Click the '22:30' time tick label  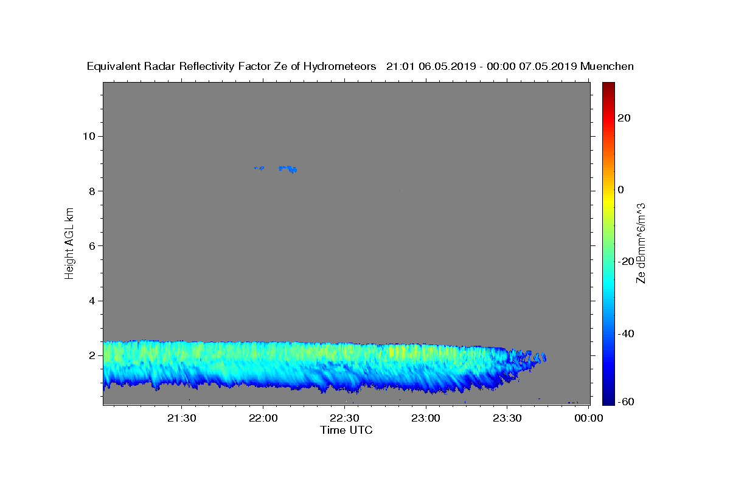[344, 418]
